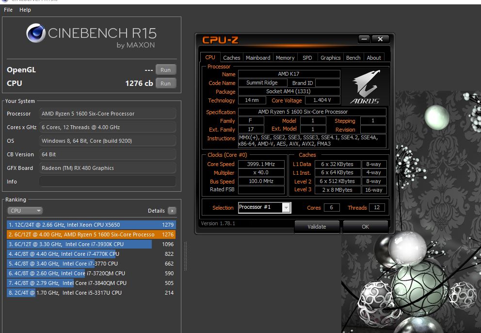Open the CPU ranking type dropdown
Screen dimensions: 481x333
[x=25, y=211]
